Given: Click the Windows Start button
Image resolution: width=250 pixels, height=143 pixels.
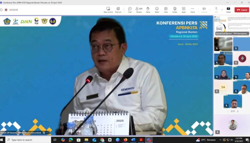Looking at the screenshot, I should (x=3, y=140).
